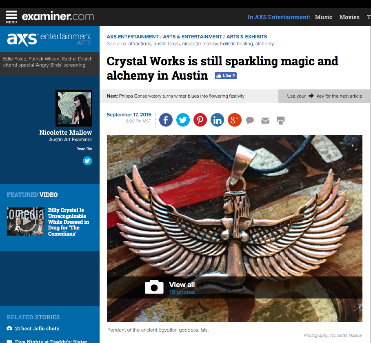View all 19 photos
This screenshot has width=371, height=343.
[x=182, y=287]
